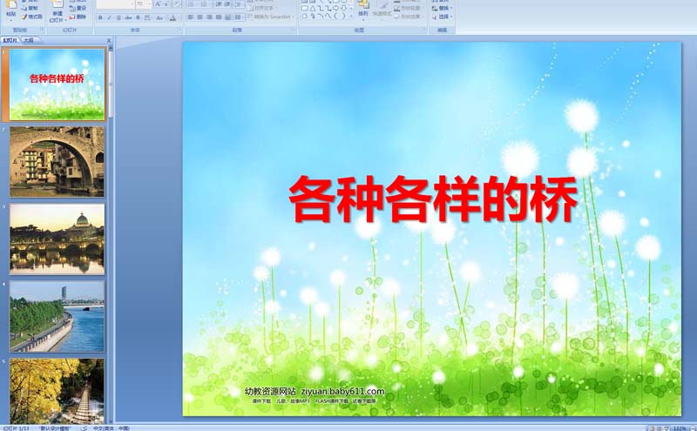Close the slide thumbnail pane with X

(x=110, y=40)
